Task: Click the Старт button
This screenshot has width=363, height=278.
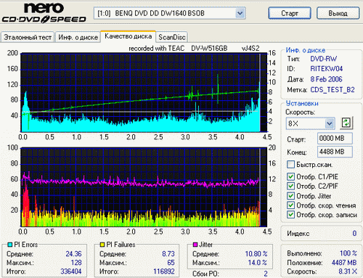Action: (290, 13)
